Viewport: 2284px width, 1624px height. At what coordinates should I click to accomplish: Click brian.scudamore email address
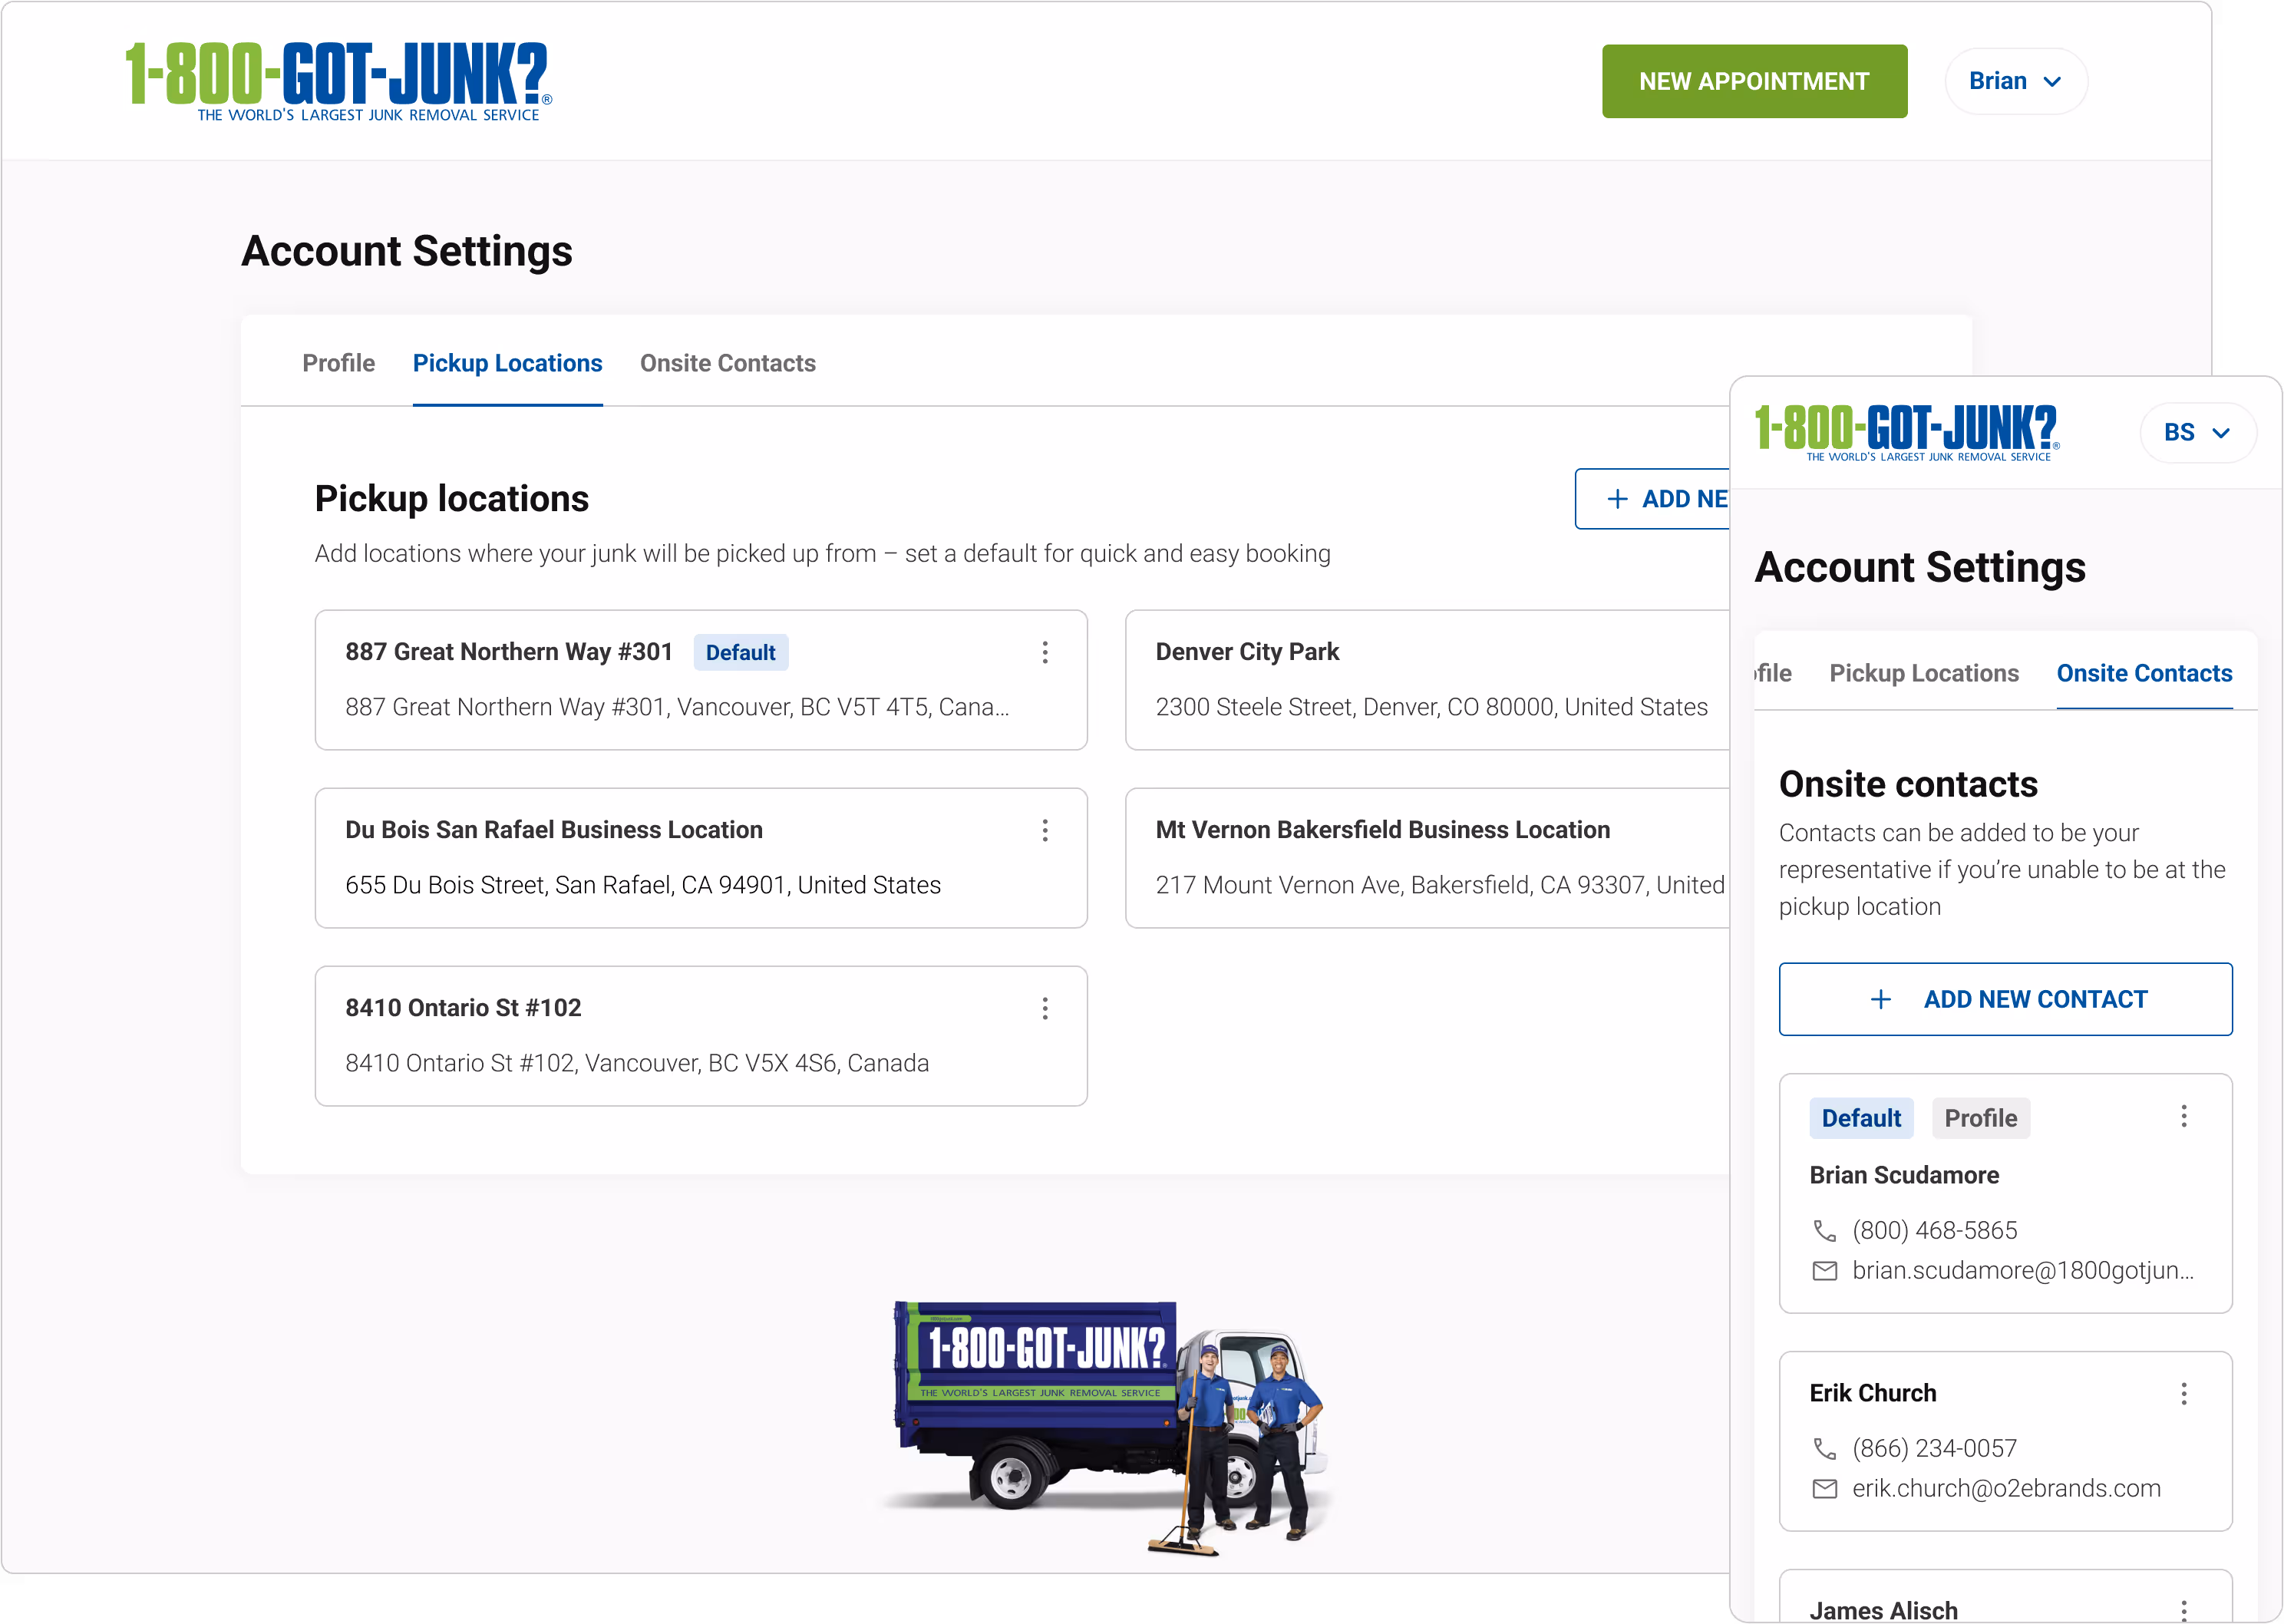click(2022, 1270)
